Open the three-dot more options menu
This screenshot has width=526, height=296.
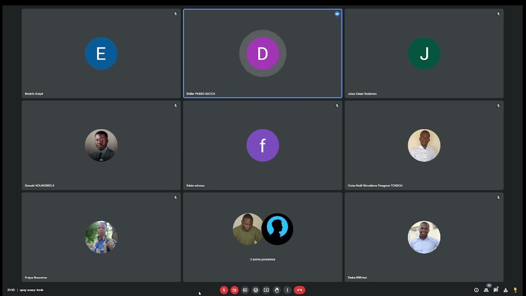[287, 290]
